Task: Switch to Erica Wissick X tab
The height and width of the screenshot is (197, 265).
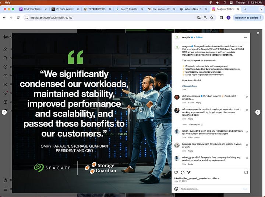Action: pyautogui.click(x=65, y=9)
